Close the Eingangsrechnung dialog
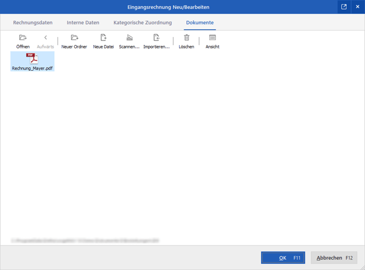The height and width of the screenshot is (270, 365). point(357,7)
